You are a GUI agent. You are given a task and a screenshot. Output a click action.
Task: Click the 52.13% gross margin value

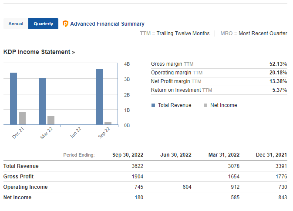pos(278,64)
